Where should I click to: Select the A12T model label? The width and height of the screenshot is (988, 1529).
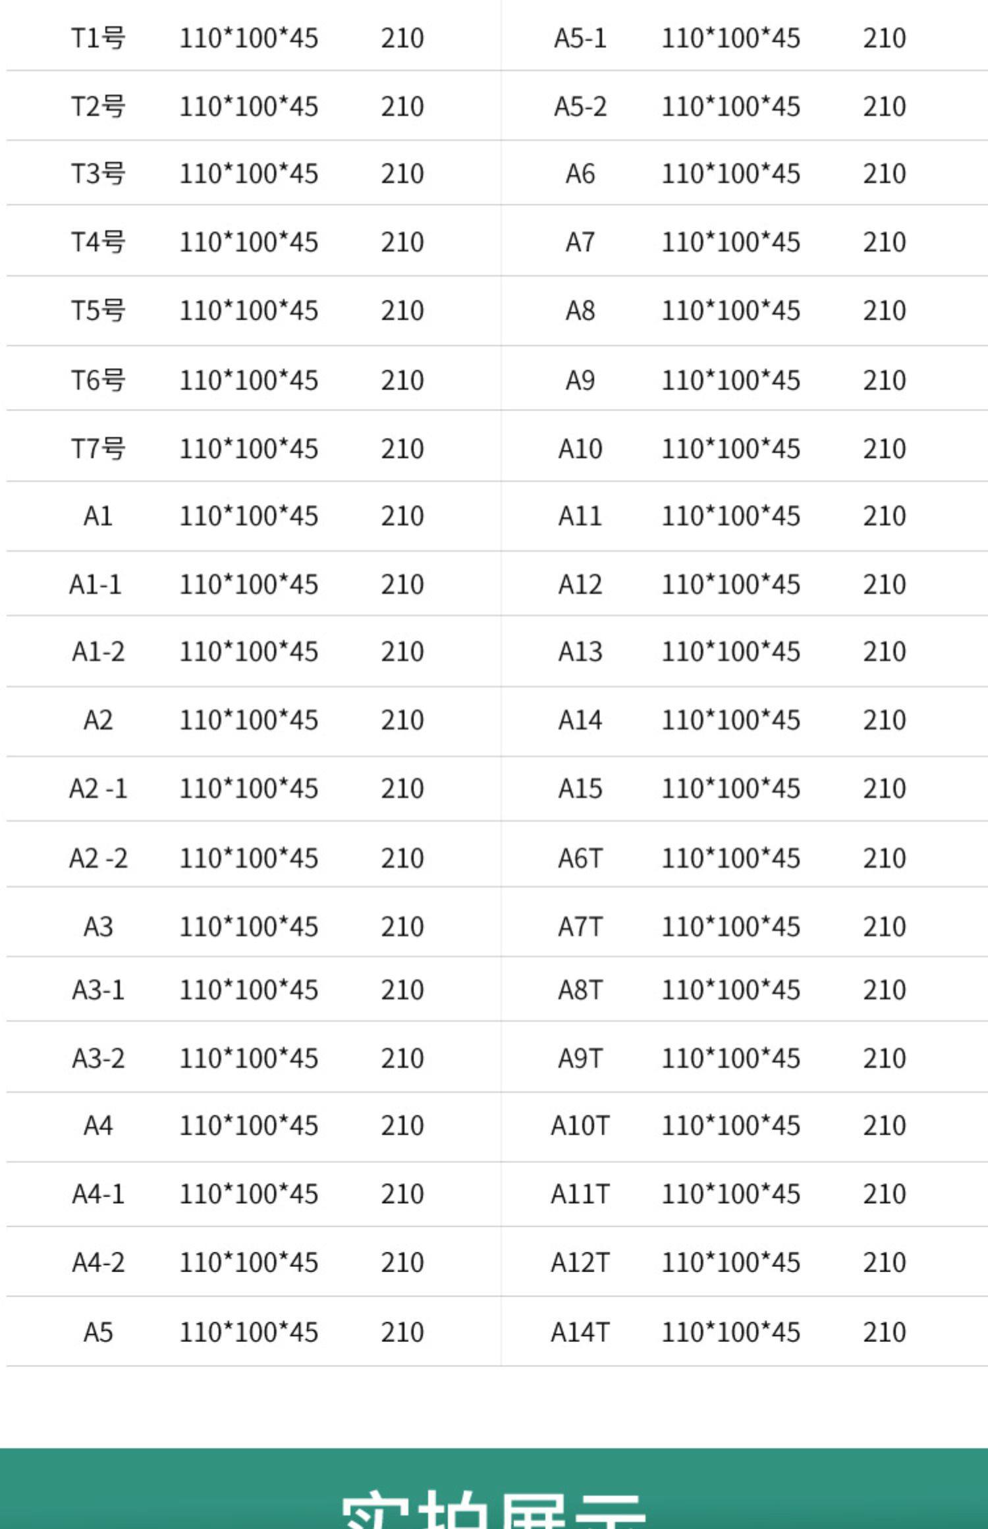(580, 1263)
